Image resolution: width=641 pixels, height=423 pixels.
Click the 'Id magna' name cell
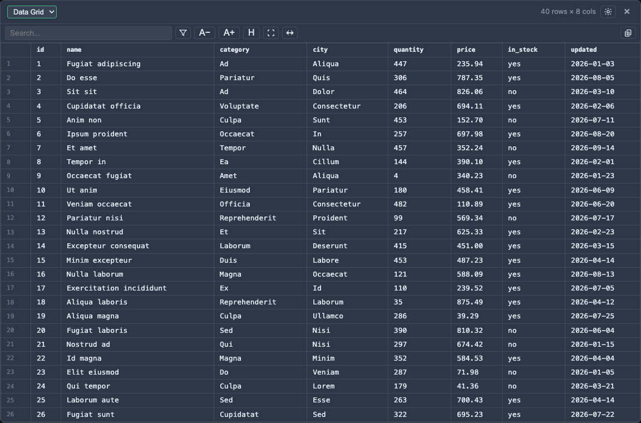tap(137, 358)
